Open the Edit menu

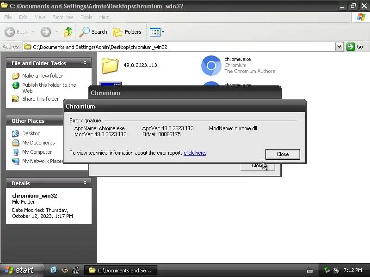pyautogui.click(x=23, y=17)
